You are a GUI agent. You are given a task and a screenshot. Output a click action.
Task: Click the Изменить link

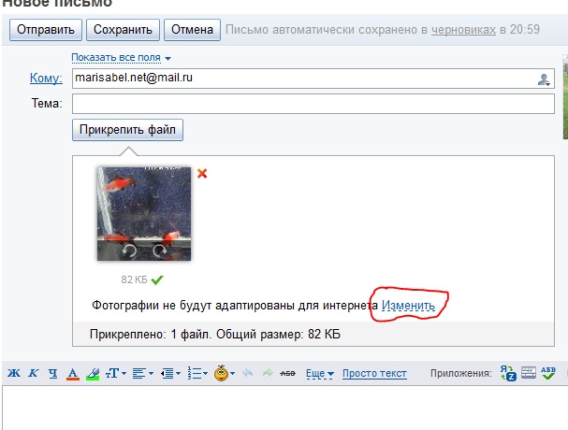[x=408, y=305]
